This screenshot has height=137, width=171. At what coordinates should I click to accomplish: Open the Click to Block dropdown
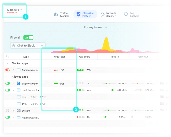coord(28,45)
